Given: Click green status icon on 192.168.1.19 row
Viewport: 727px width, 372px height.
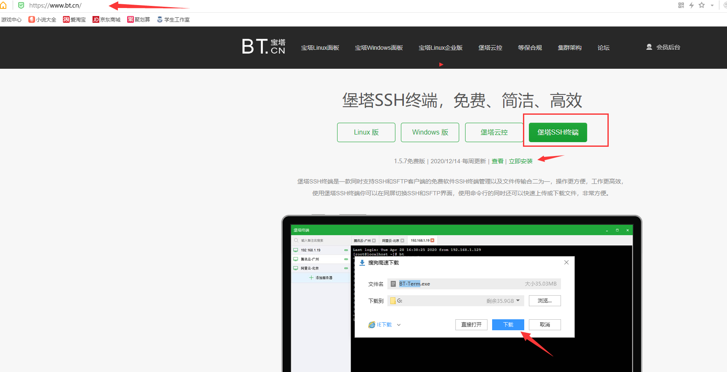Looking at the screenshot, I should point(346,250).
